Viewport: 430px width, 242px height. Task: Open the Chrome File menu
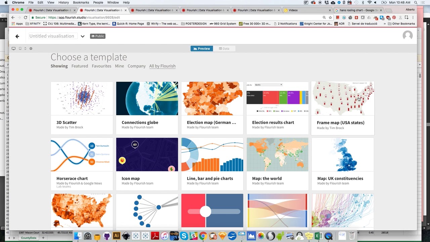click(x=31, y=2)
